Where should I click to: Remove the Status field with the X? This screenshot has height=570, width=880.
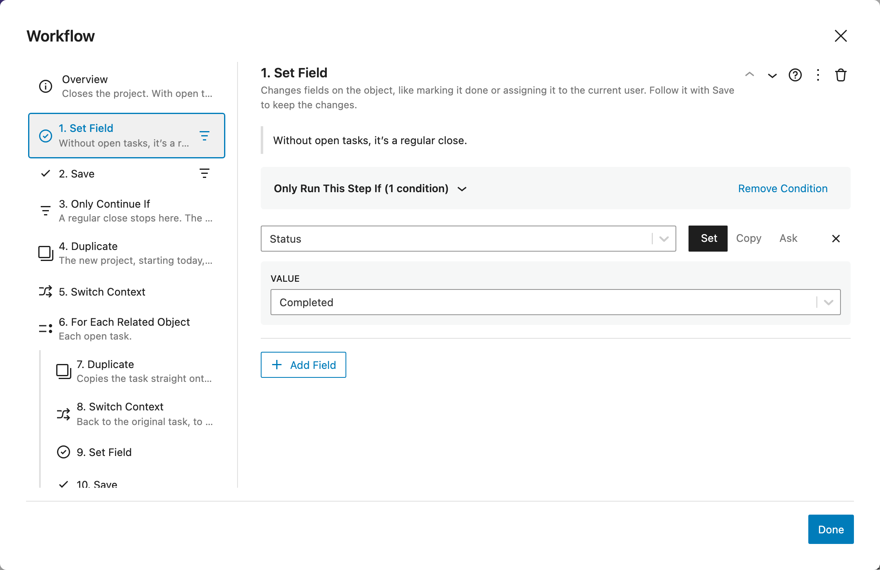pos(836,239)
